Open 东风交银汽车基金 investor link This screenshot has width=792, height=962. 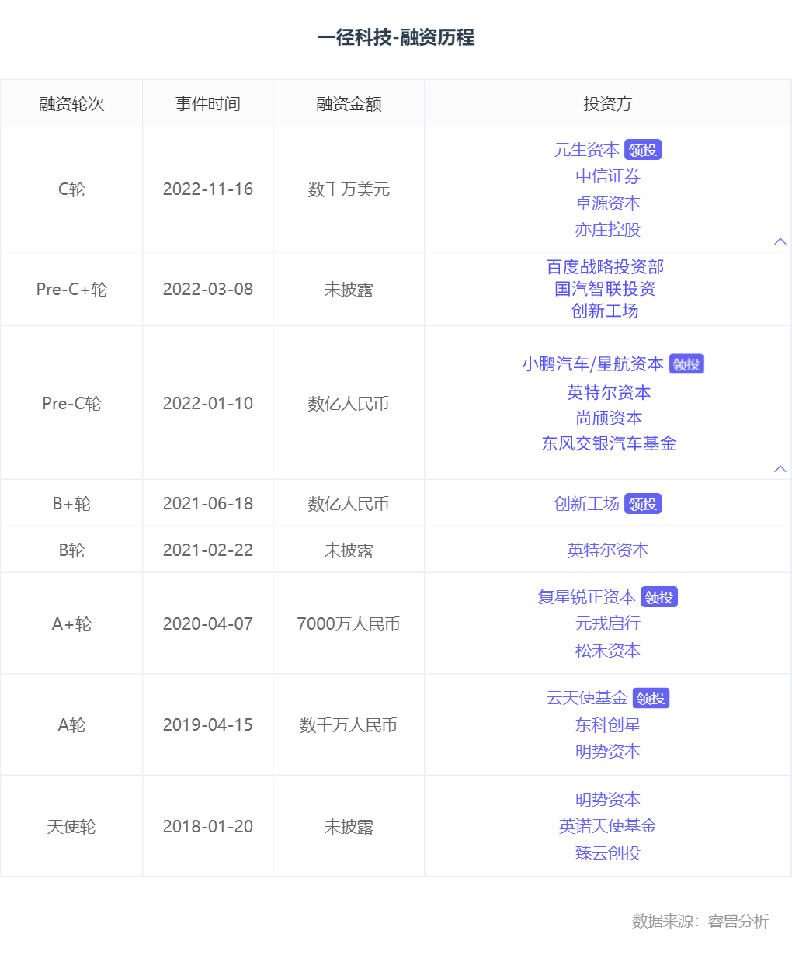tap(608, 443)
